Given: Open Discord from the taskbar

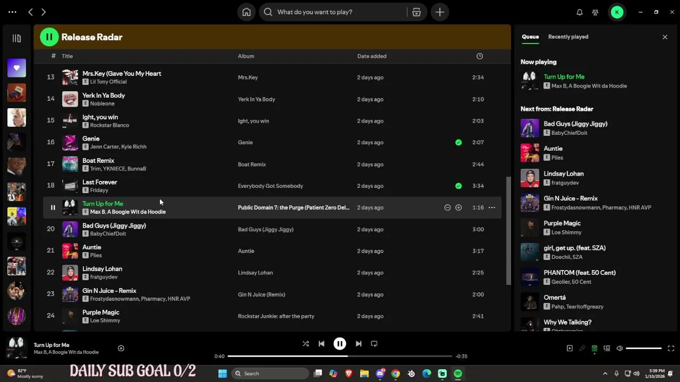Looking at the screenshot, I should pyautogui.click(x=380, y=374).
